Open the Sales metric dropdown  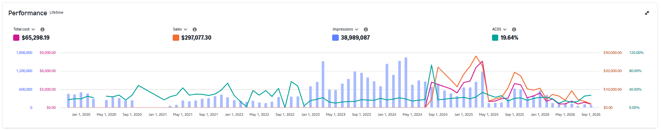180,29
